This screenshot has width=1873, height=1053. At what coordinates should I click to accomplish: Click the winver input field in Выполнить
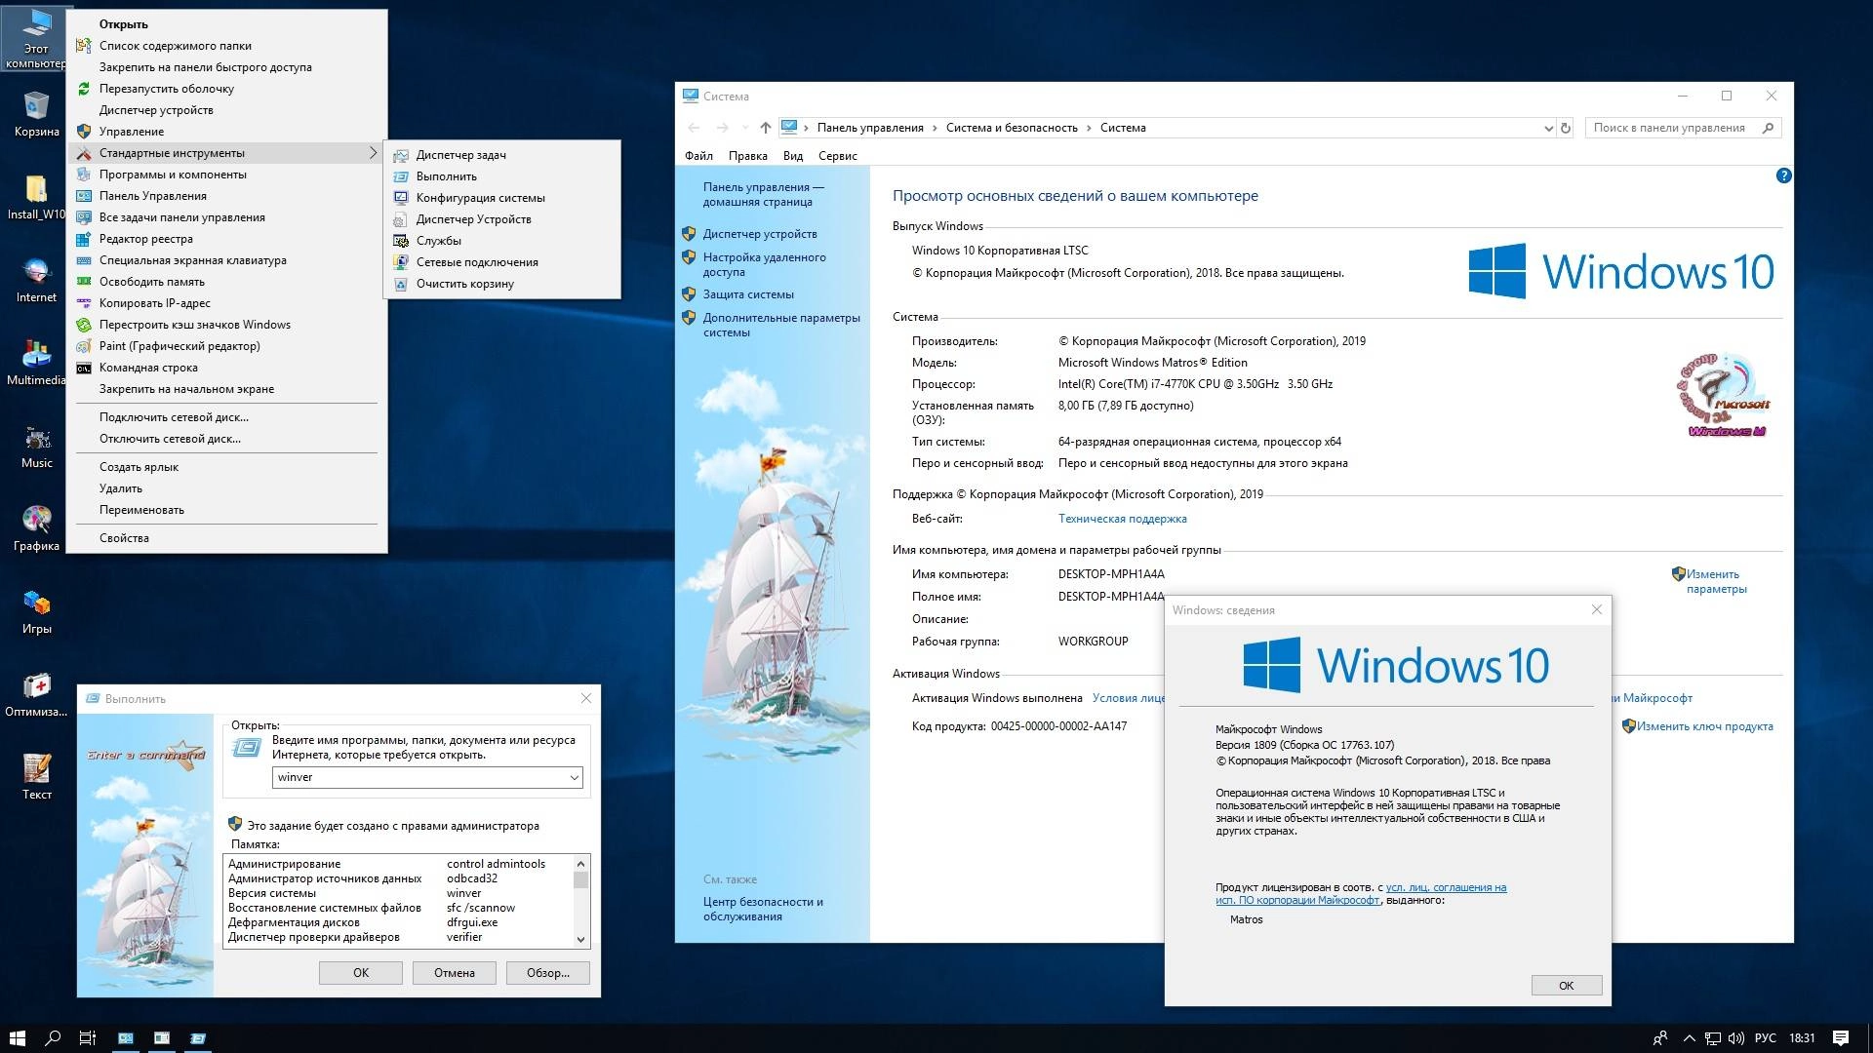[419, 777]
